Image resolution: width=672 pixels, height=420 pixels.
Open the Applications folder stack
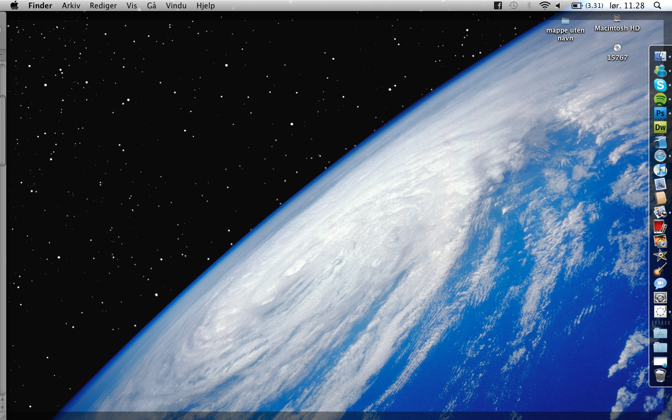[660, 333]
